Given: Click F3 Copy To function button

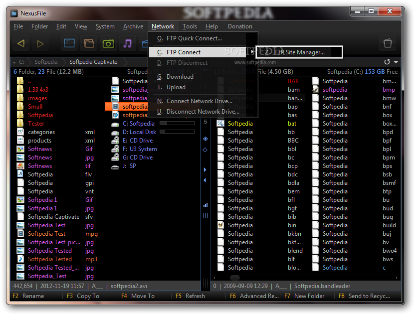Looking at the screenshot, I should click(x=83, y=296).
